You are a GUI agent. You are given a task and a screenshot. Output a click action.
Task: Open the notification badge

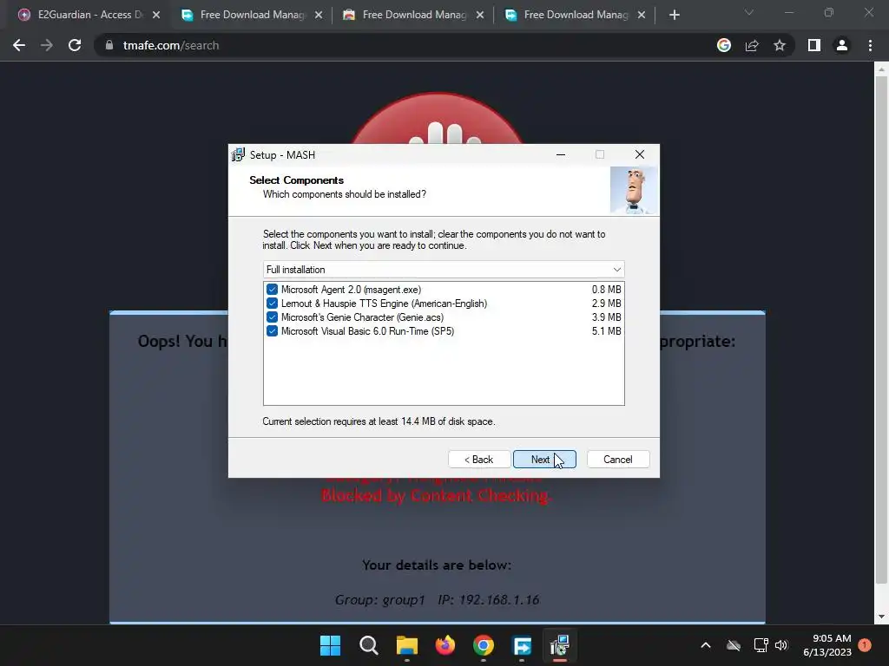(865, 645)
